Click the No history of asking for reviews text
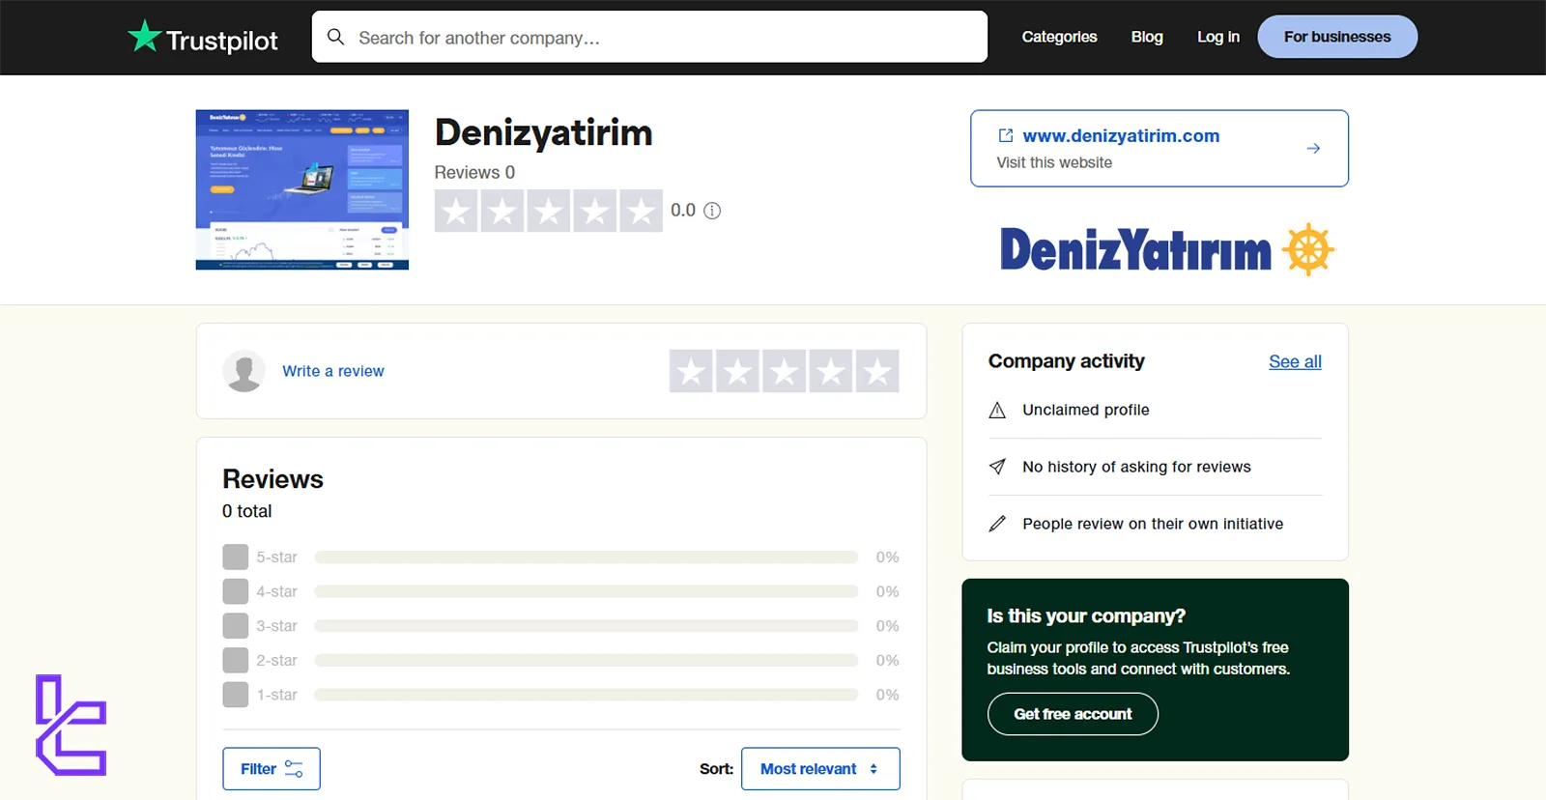The image size is (1546, 800). pyautogui.click(x=1136, y=467)
